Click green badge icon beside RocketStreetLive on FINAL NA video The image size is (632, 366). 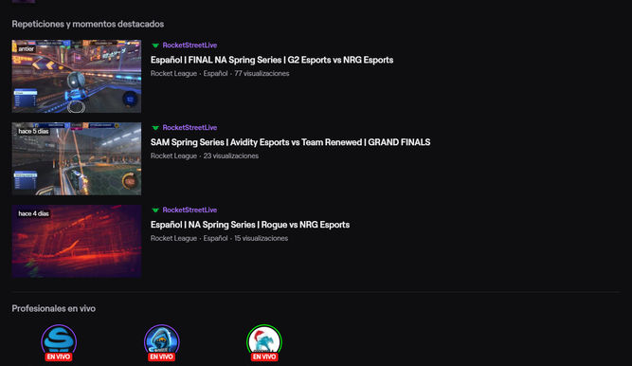tap(155, 46)
